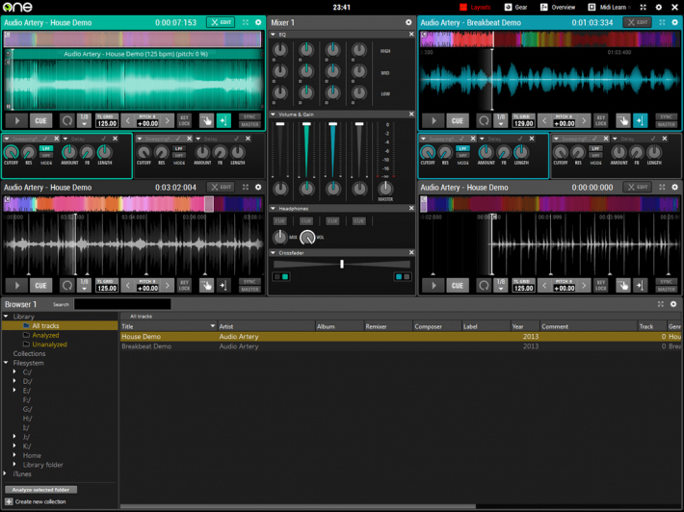Click hand touch-mode icon on deck at 0:00:00:000
The width and height of the screenshot is (684, 512).
point(623,286)
